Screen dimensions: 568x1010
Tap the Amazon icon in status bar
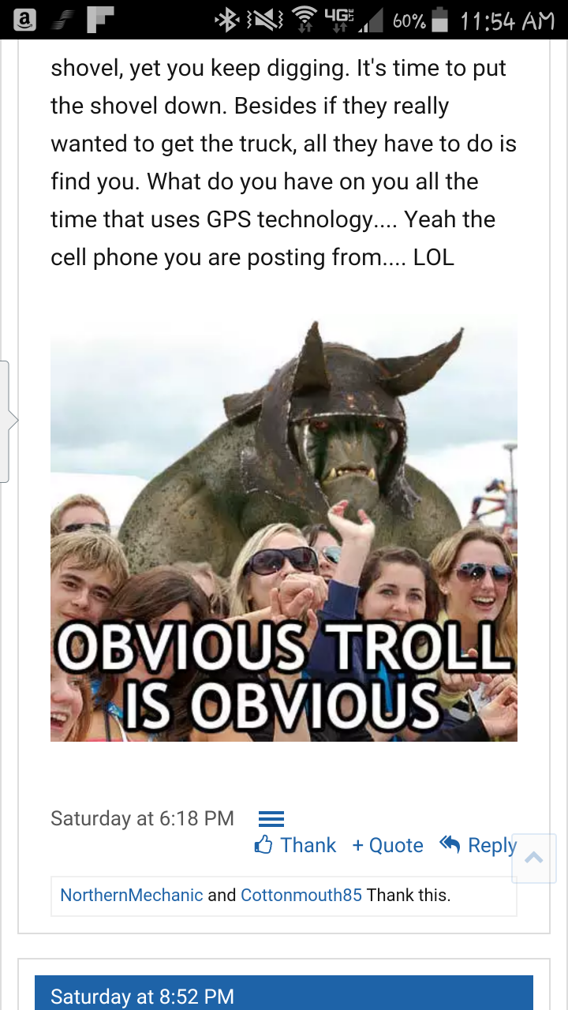[x=24, y=20]
